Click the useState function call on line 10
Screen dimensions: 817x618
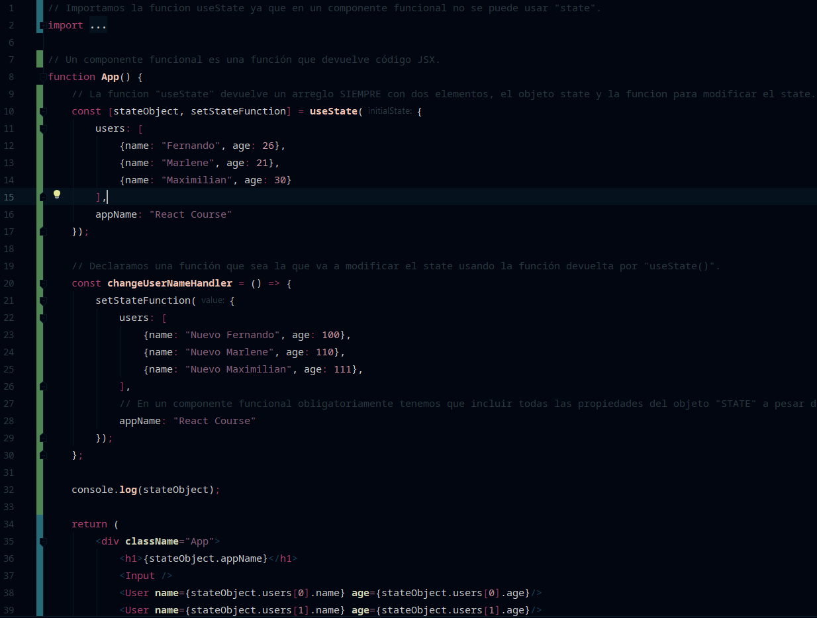point(333,111)
